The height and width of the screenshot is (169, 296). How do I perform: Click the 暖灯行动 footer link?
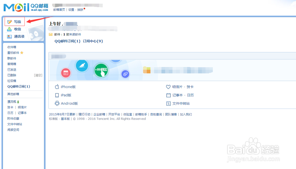[84, 115]
